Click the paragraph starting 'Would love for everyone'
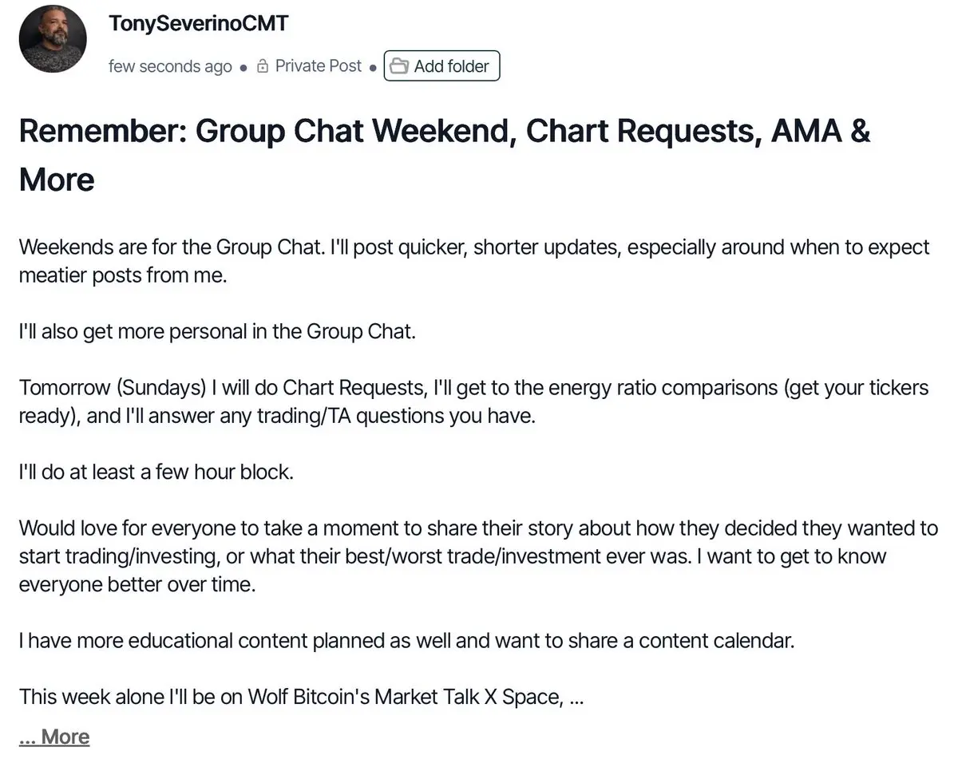This screenshot has width=958, height=759. [477, 555]
